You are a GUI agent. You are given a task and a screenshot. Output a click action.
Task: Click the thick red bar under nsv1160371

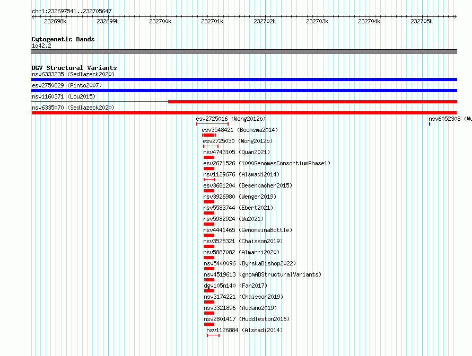[312, 102]
